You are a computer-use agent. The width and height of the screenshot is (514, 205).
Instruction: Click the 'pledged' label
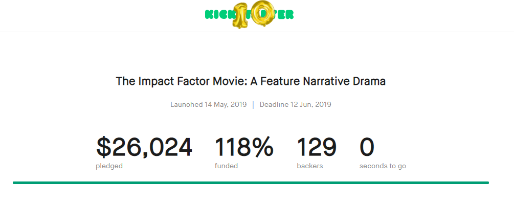pyautogui.click(x=109, y=166)
